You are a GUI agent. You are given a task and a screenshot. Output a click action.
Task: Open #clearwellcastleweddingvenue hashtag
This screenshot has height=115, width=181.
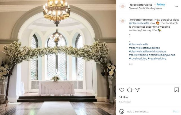(x=147, y=51)
